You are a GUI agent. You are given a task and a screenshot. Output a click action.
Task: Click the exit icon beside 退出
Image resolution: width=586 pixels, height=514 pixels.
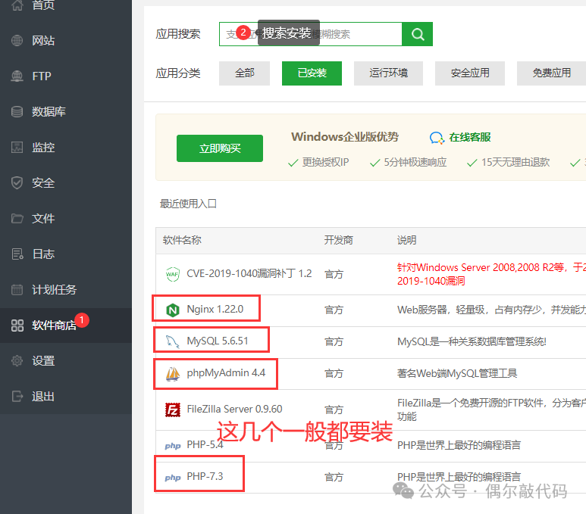pyautogui.click(x=17, y=396)
